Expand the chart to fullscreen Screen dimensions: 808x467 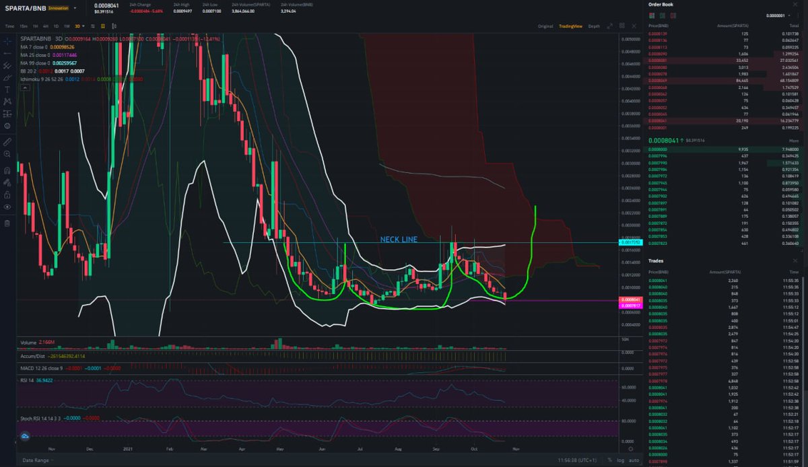pos(609,26)
